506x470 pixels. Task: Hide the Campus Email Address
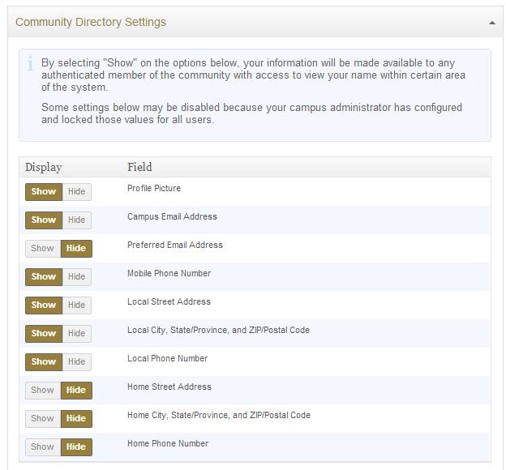click(x=76, y=220)
